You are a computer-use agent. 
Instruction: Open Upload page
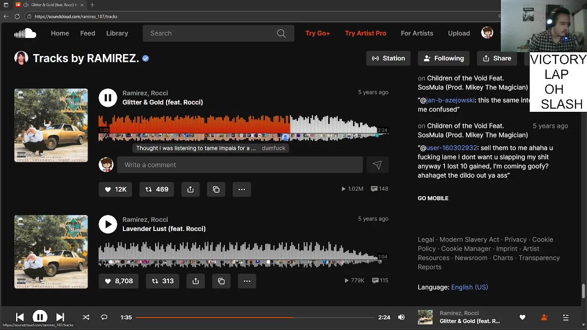[x=459, y=33]
